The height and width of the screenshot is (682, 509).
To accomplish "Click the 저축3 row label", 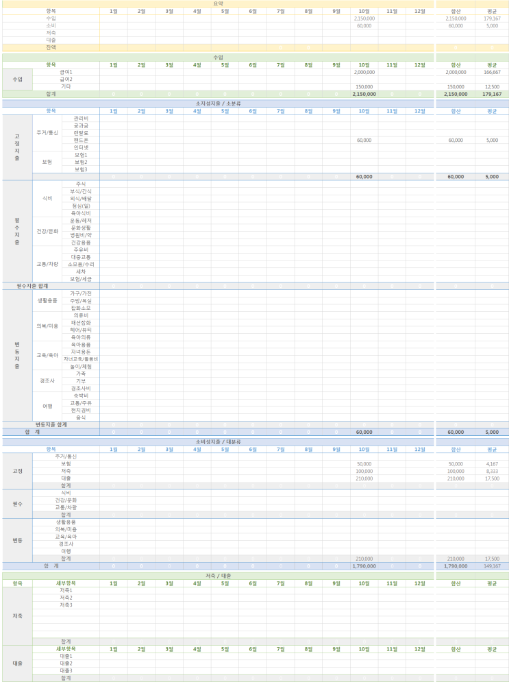I will tap(66, 605).
